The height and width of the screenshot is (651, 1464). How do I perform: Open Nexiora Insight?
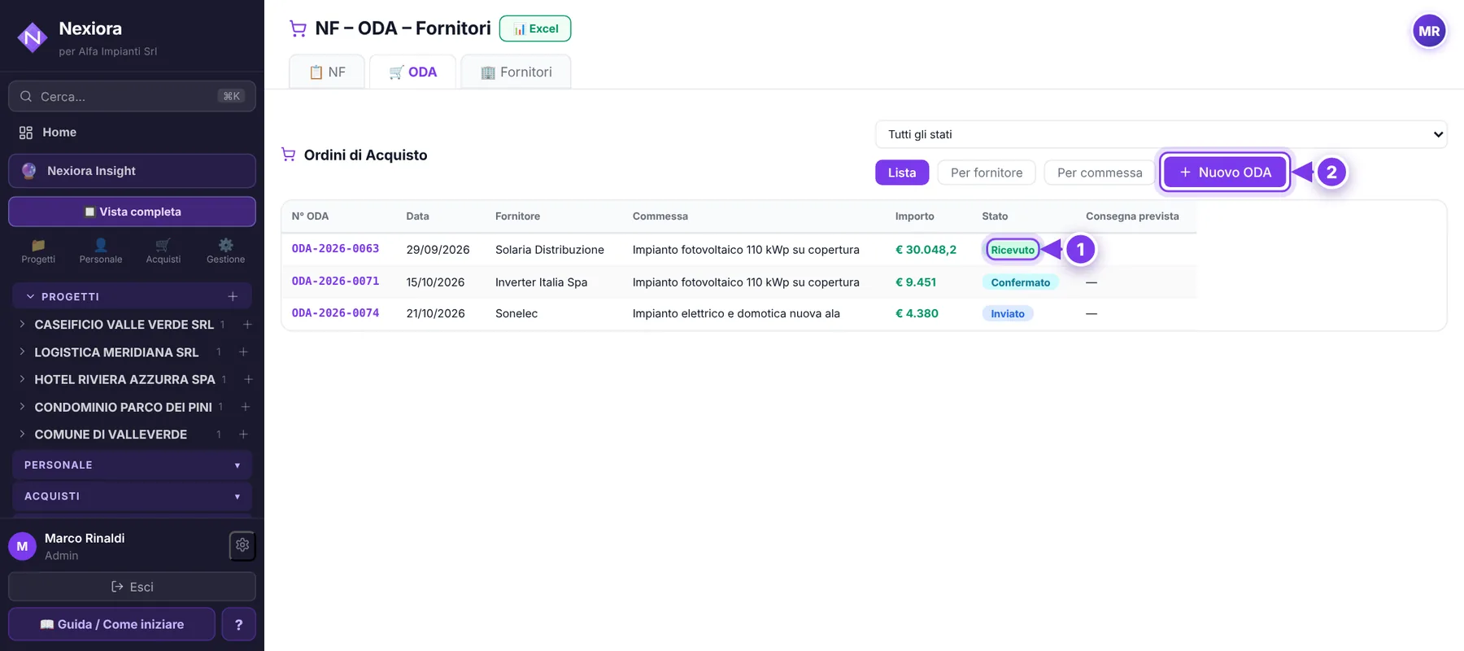(x=132, y=171)
